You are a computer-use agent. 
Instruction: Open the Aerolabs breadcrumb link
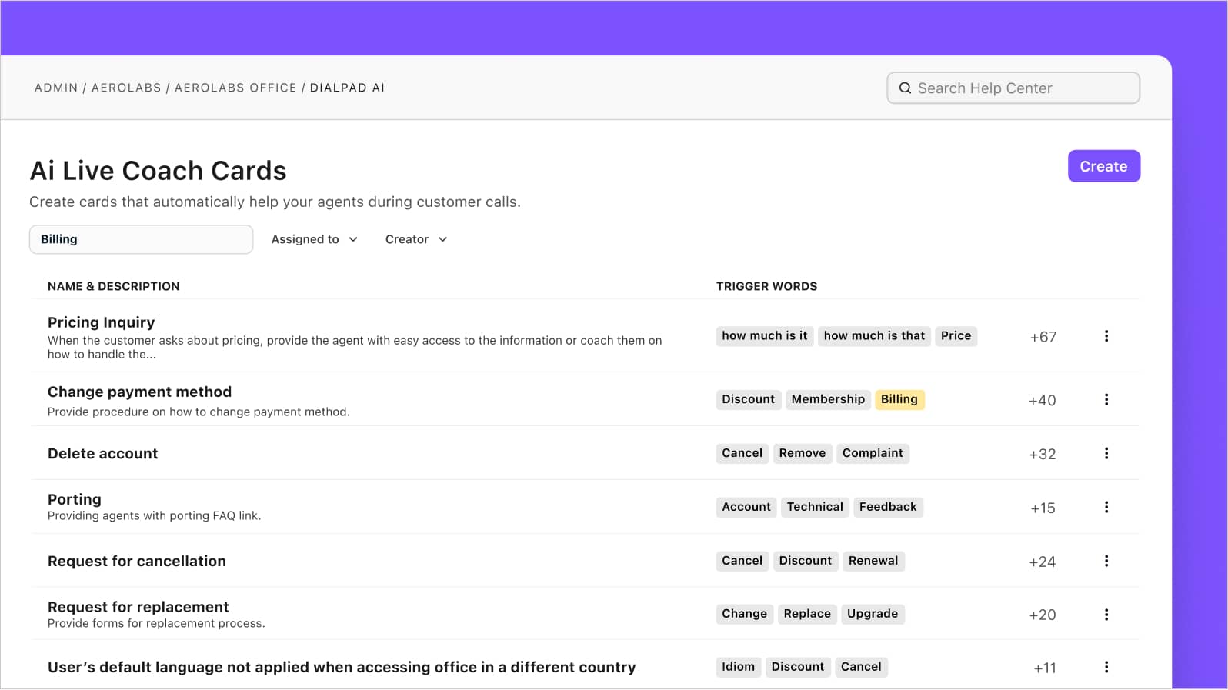click(126, 88)
